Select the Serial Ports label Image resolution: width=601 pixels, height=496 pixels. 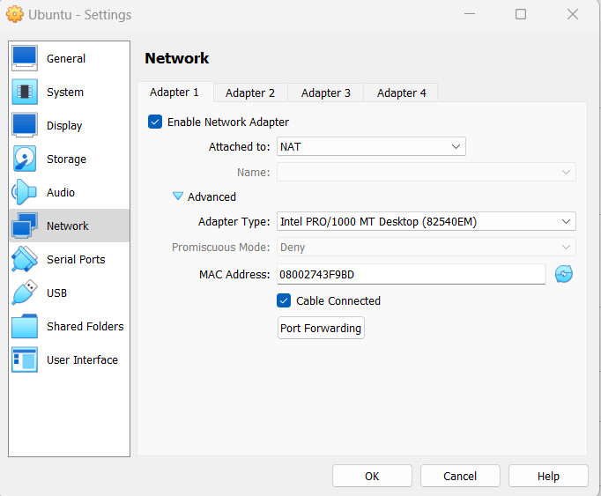[x=76, y=260]
